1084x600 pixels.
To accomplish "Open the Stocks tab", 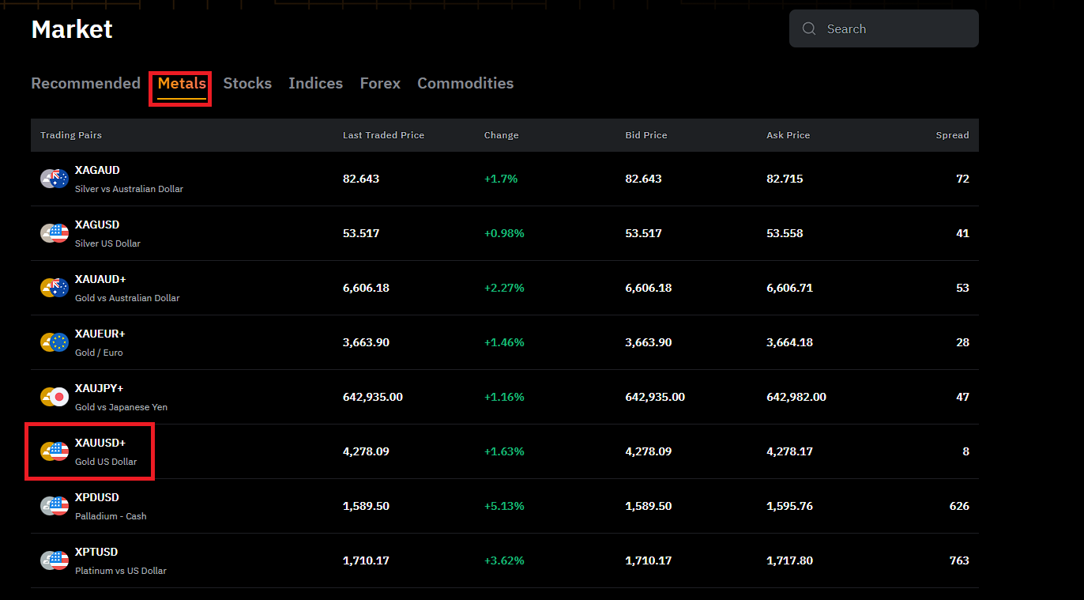I will (247, 83).
